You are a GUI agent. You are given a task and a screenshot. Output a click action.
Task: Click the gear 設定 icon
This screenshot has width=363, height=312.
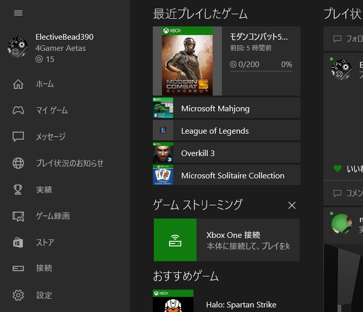[18, 295]
